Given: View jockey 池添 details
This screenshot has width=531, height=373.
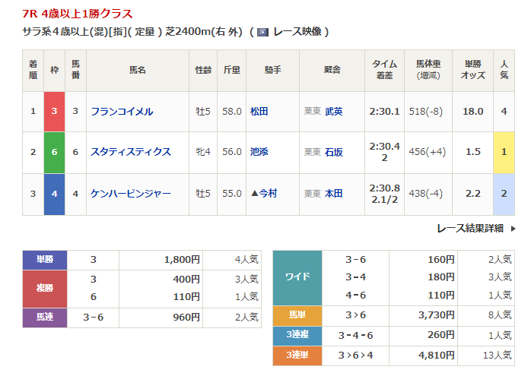Looking at the screenshot, I should [x=259, y=152].
